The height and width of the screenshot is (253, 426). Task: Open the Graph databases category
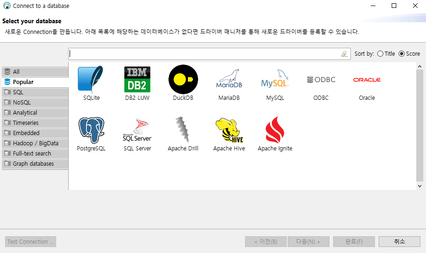35,164
